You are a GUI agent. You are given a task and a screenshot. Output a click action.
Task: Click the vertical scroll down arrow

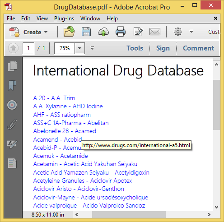(216, 207)
